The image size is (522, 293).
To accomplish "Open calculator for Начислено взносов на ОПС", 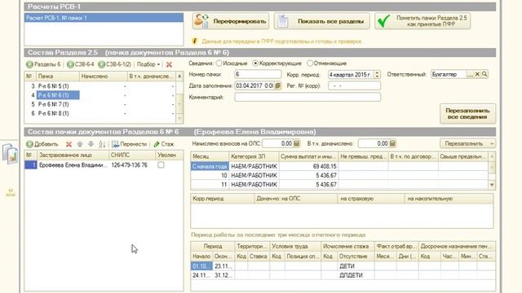I will [296, 143].
